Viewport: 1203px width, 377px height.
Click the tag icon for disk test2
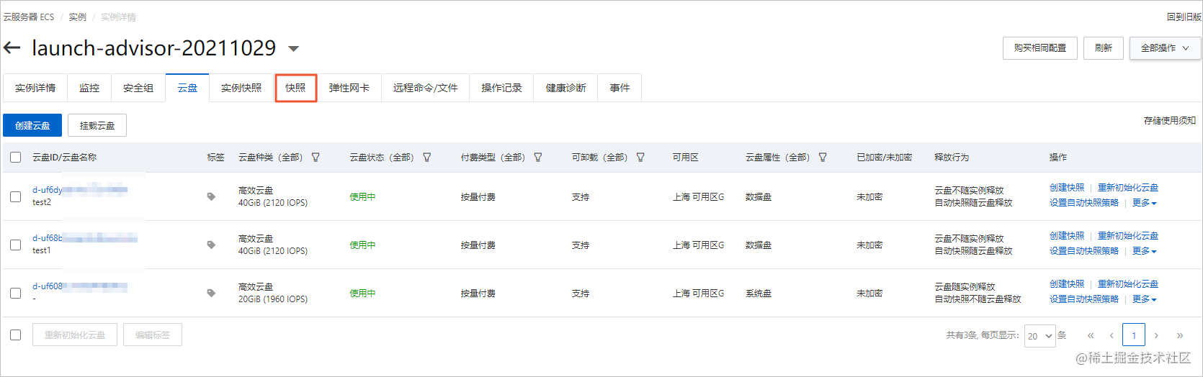pyautogui.click(x=211, y=196)
